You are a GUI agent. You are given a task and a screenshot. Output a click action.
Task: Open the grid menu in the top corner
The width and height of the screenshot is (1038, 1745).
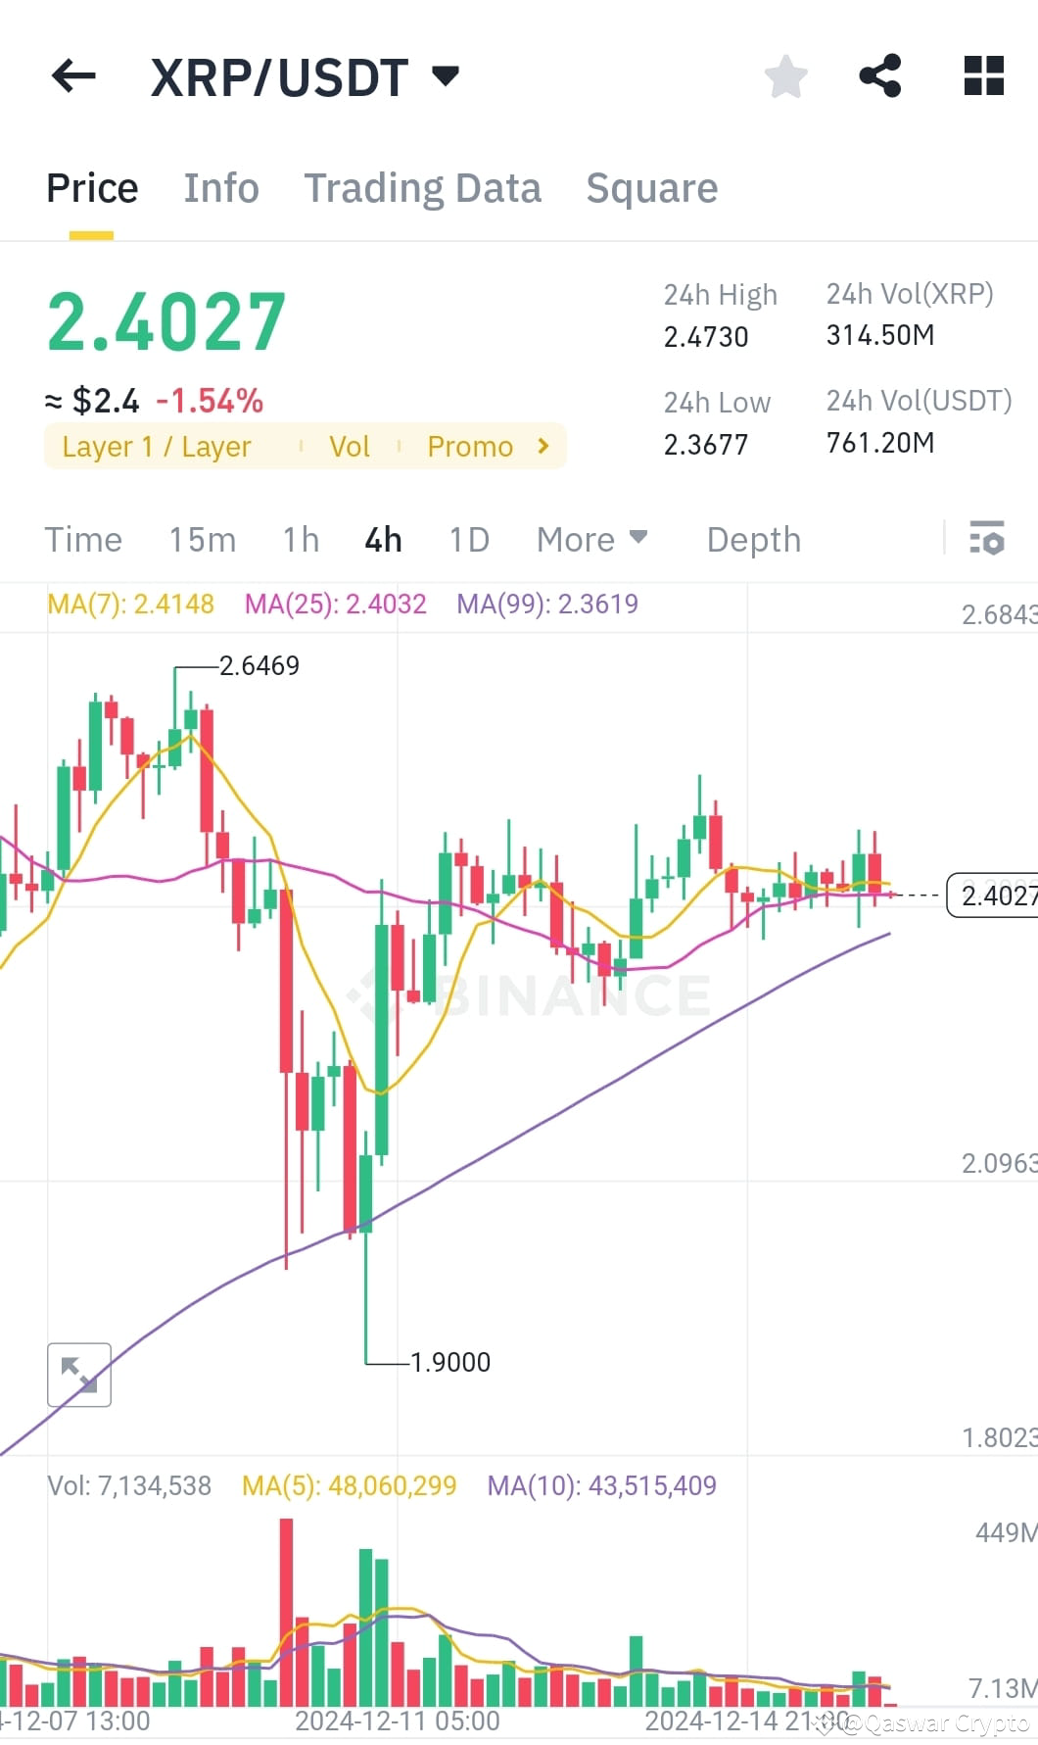coord(980,76)
